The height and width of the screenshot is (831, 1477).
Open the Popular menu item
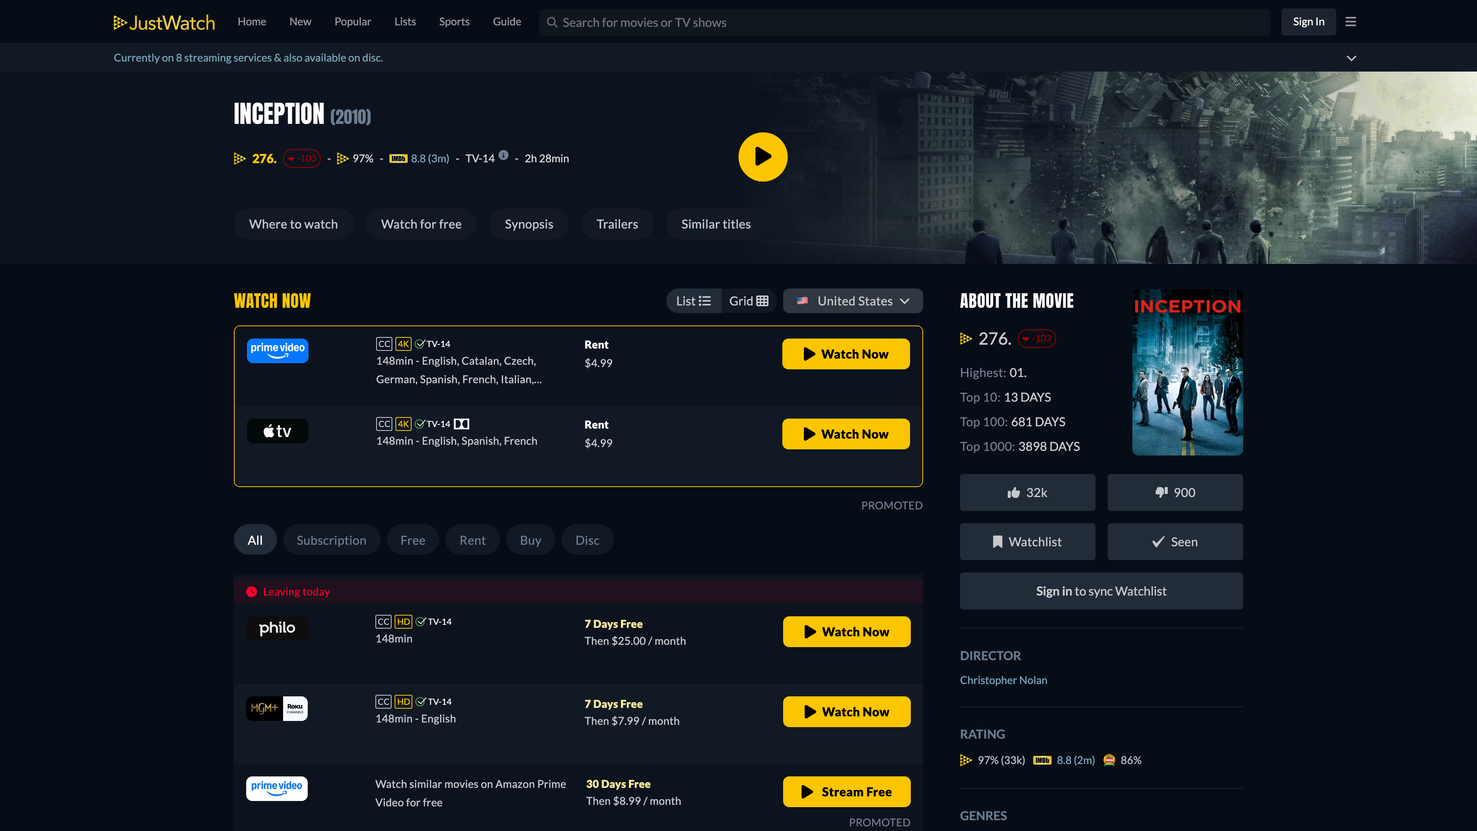[x=353, y=22]
